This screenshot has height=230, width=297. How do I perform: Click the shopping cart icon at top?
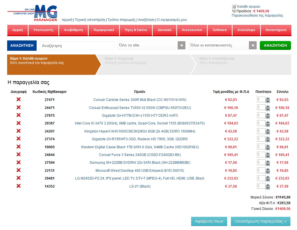(234, 7)
